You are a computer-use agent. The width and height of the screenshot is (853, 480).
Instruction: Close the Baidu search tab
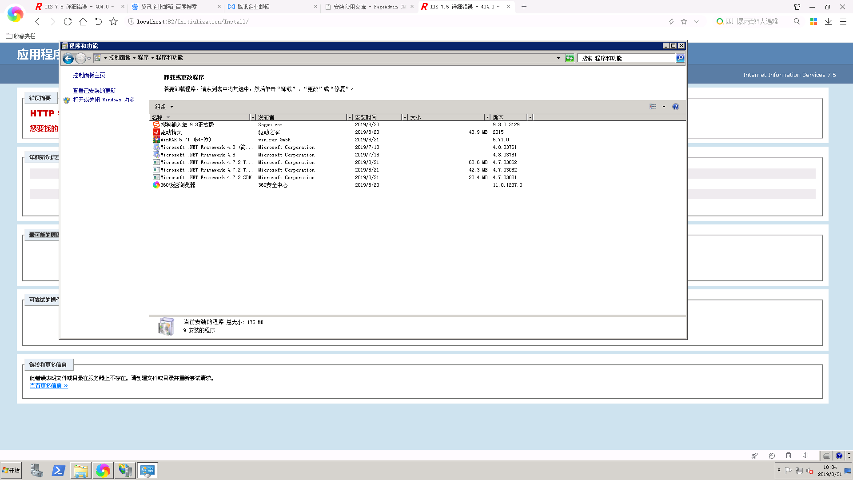coord(219,7)
